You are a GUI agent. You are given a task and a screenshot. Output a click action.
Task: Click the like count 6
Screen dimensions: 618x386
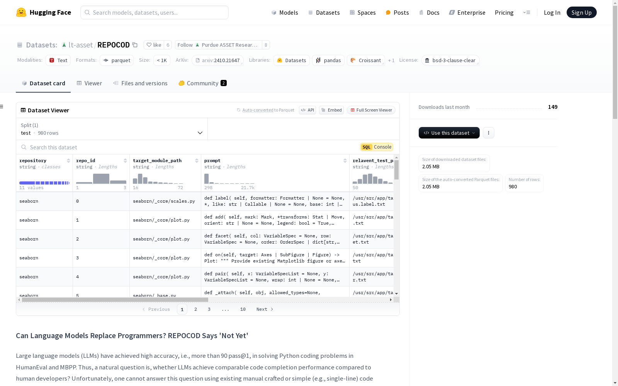click(168, 45)
